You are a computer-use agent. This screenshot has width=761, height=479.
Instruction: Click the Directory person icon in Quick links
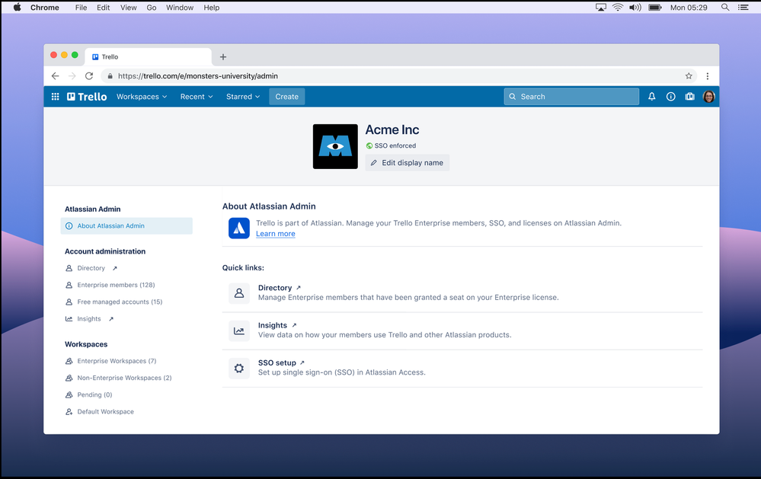[239, 293]
